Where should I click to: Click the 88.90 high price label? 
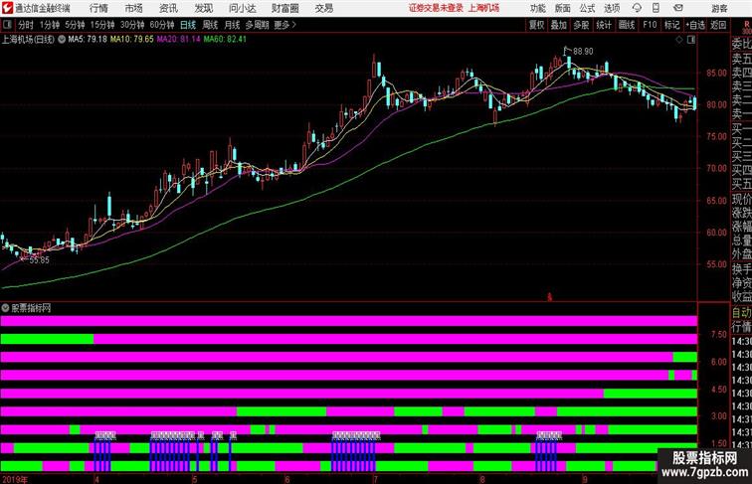coord(583,52)
